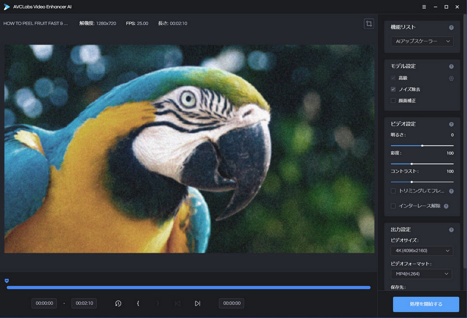Go to previous frame button
467x318 pixels.
pyautogui.click(x=177, y=303)
